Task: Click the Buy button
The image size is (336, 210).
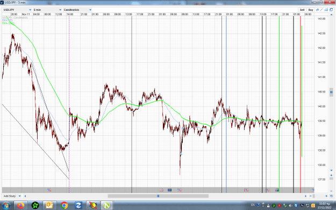Action: pyautogui.click(x=311, y=10)
